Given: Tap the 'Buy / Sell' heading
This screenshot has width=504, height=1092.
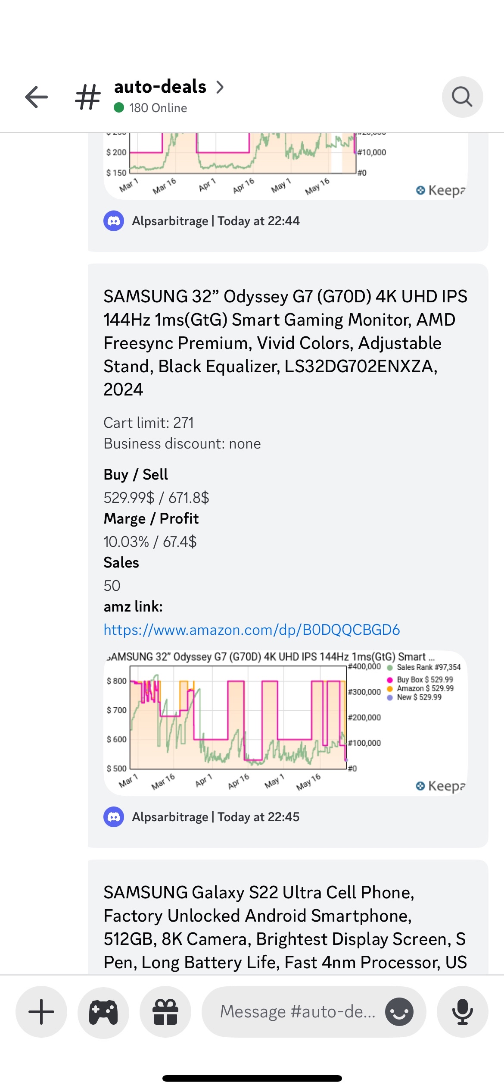Looking at the screenshot, I should point(136,474).
